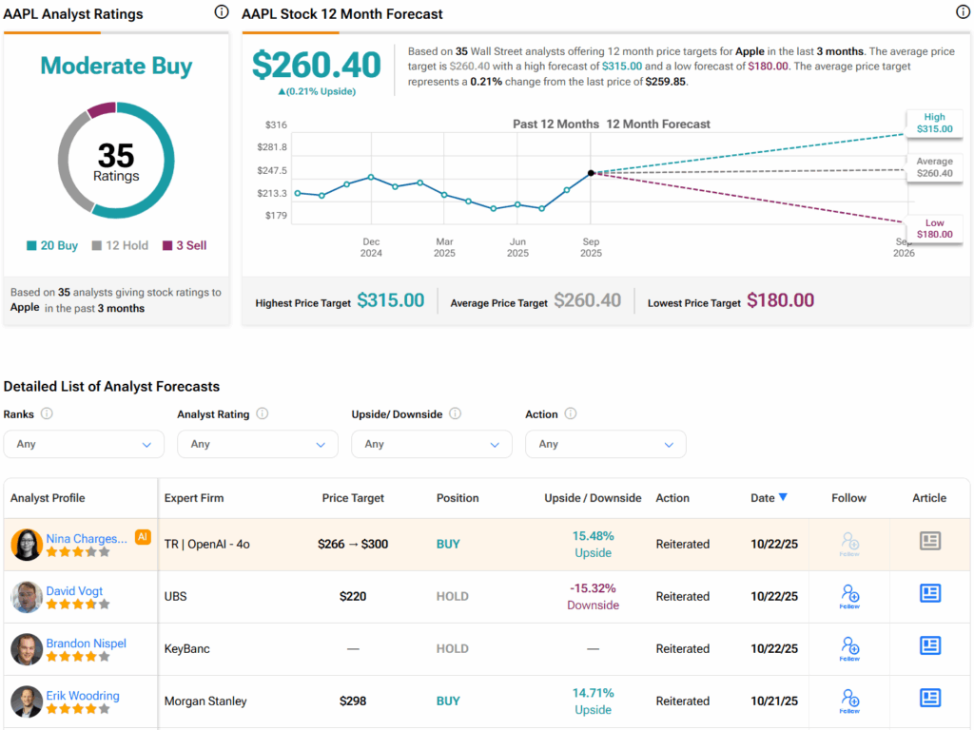
Task: Click the Price Target column header
Action: pos(353,497)
